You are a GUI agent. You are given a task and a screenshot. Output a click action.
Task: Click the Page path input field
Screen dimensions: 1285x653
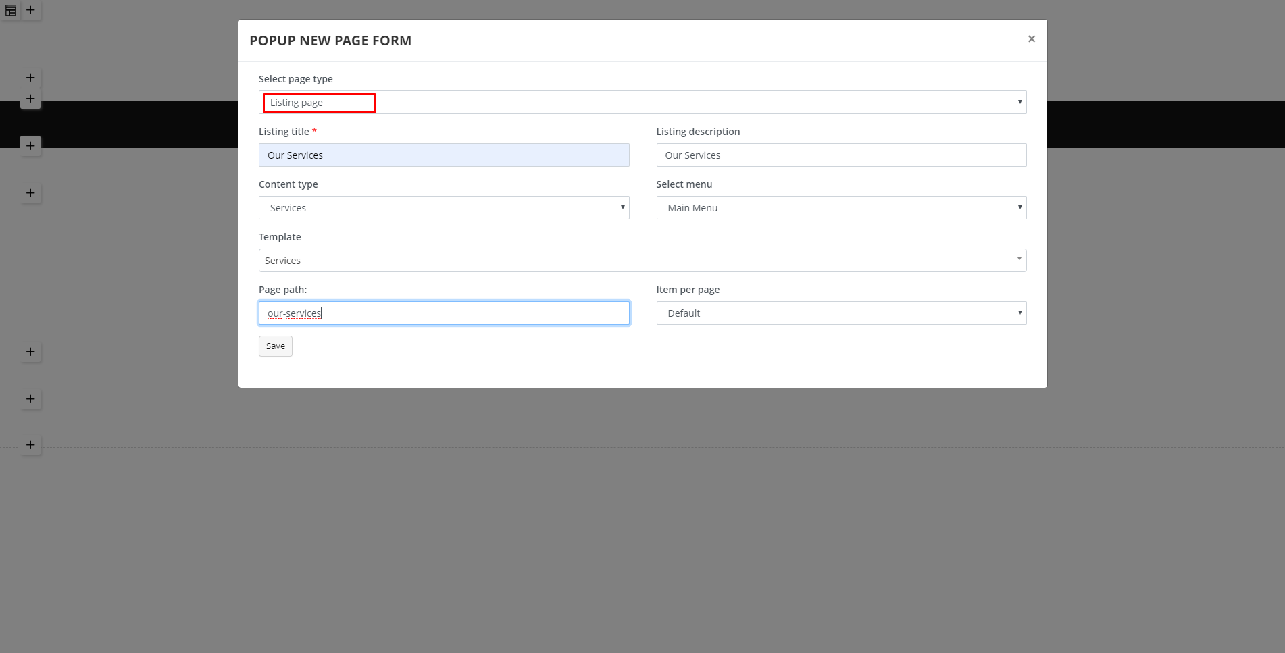pyautogui.click(x=444, y=313)
